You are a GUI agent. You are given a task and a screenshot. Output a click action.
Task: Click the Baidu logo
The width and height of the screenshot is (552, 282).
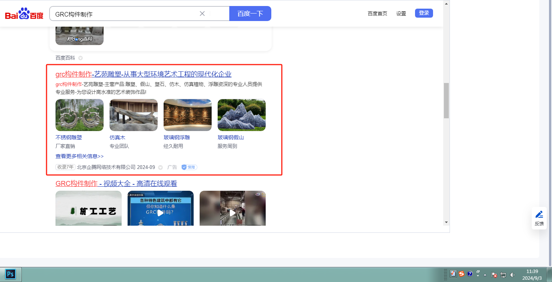click(x=24, y=14)
